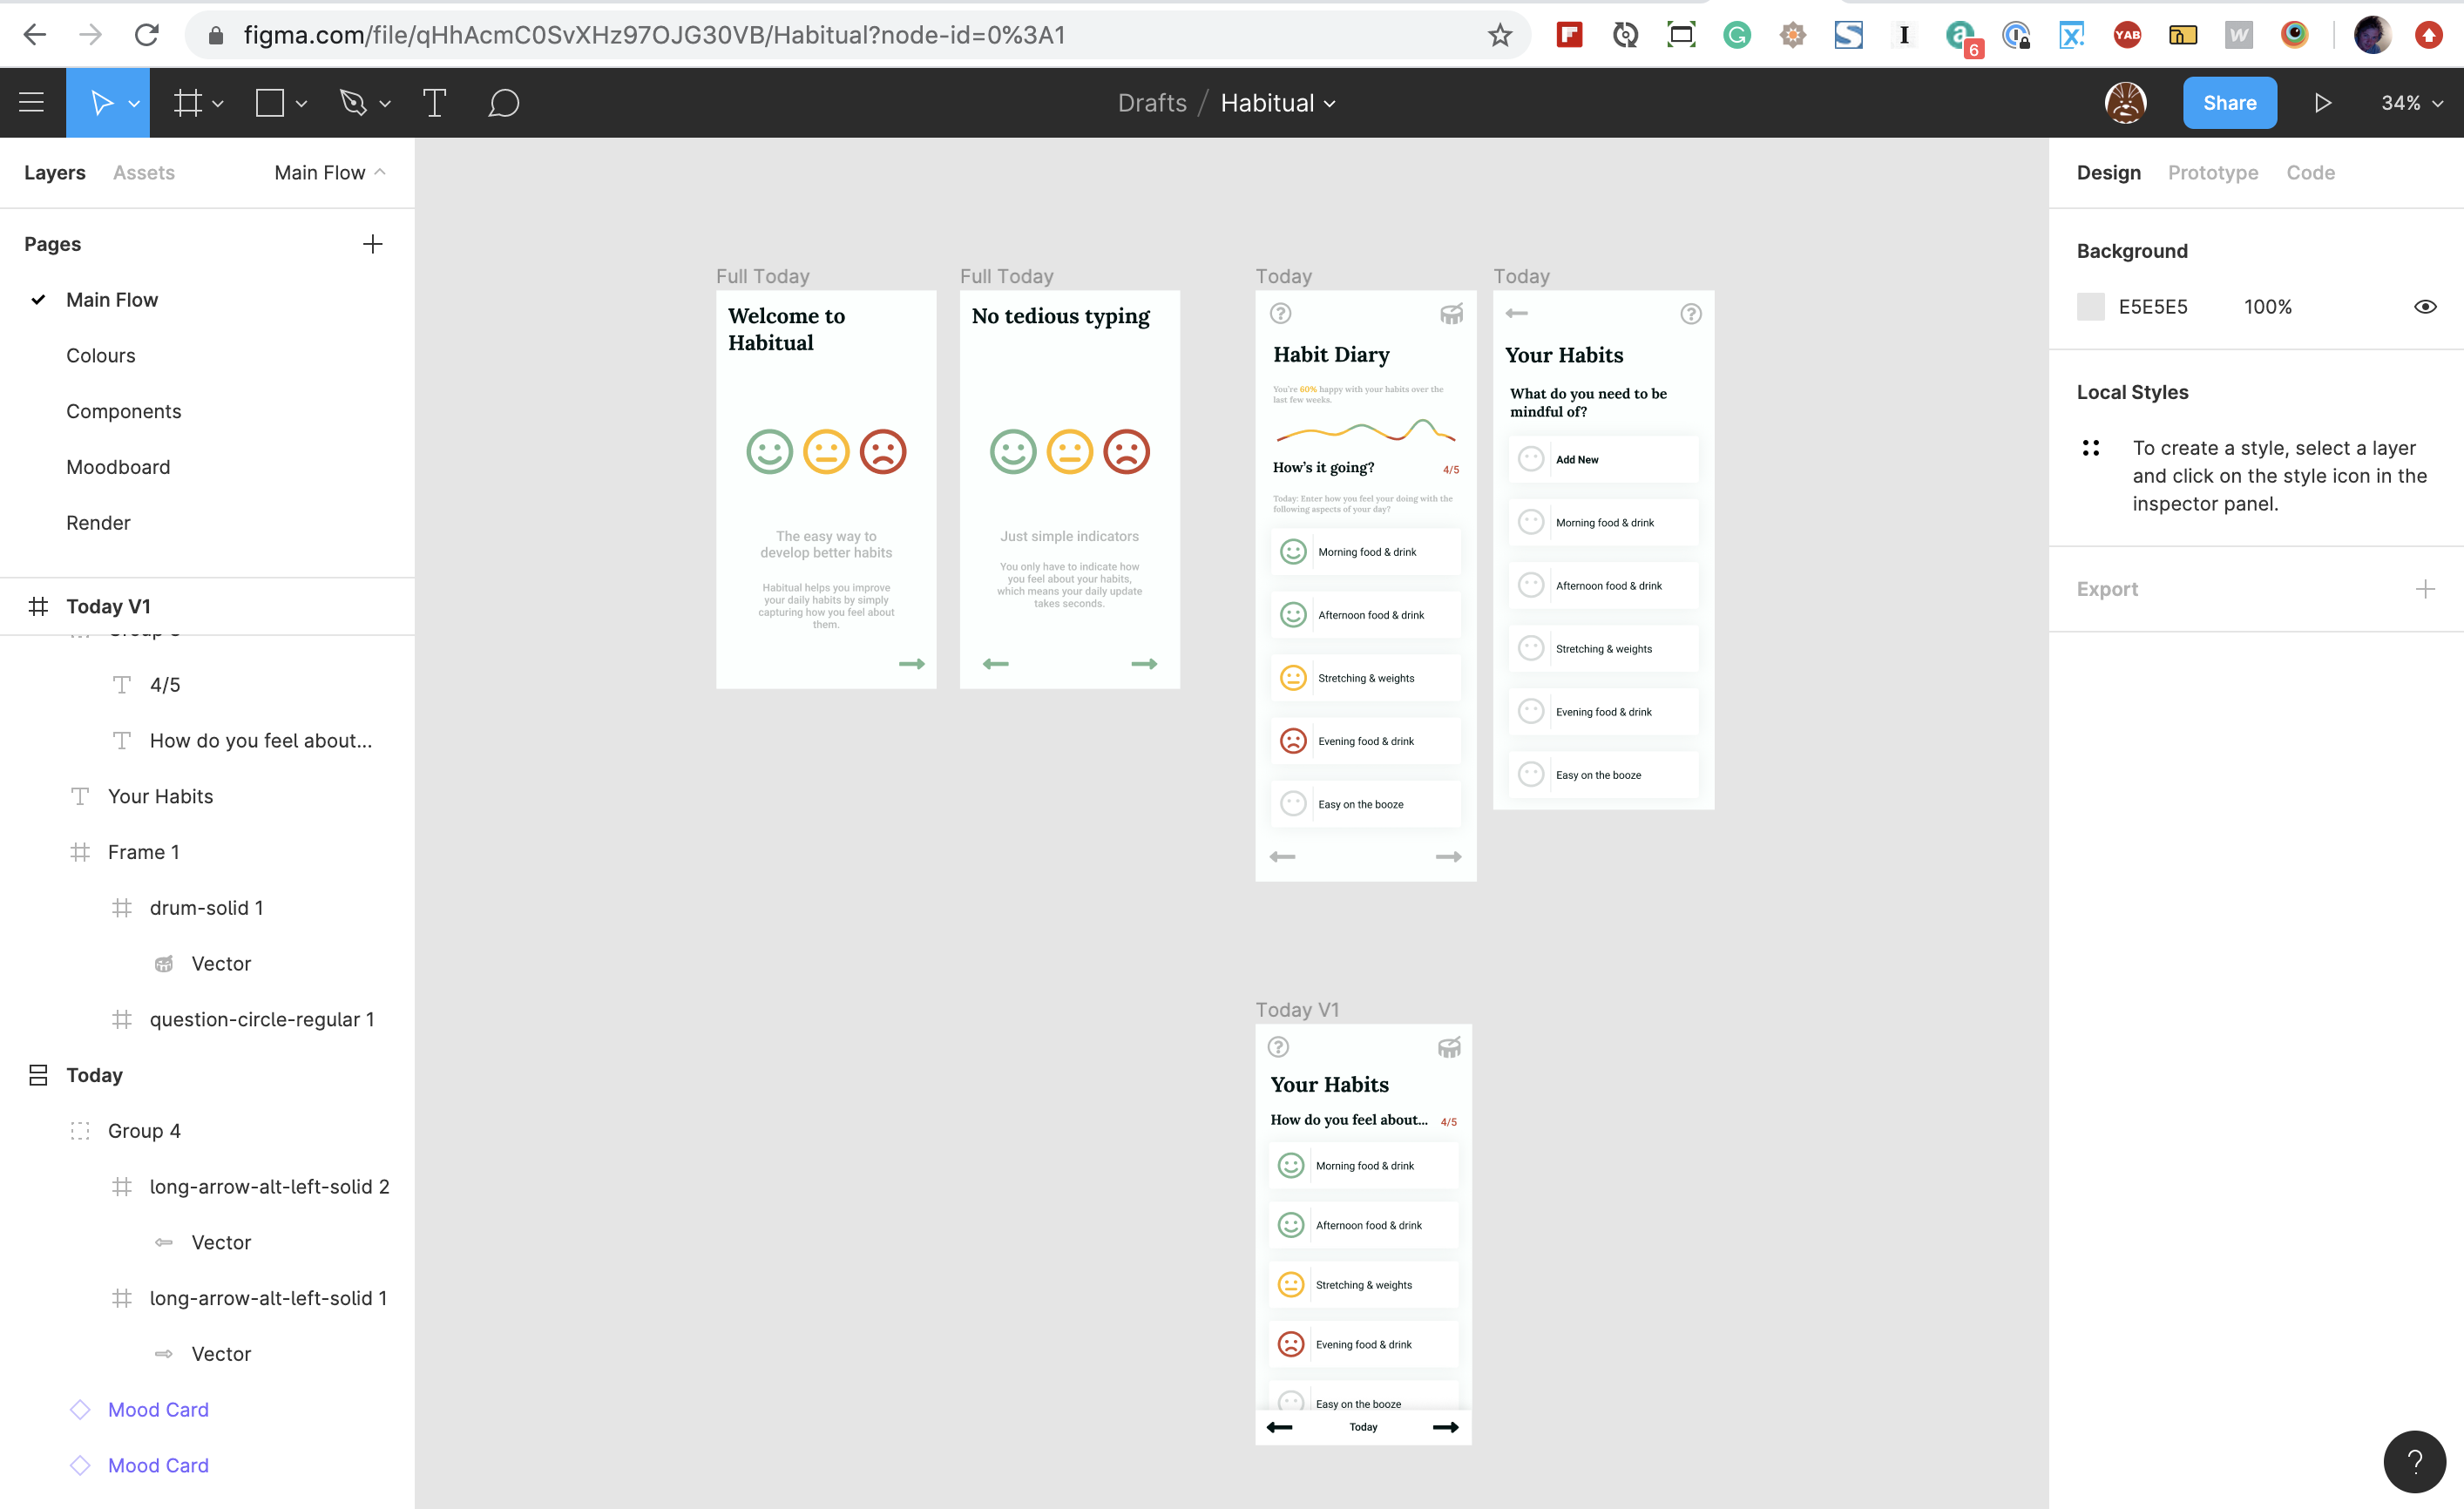Reload the page in browser
Viewport: 2464px width, 1509px height.
pyautogui.click(x=147, y=35)
